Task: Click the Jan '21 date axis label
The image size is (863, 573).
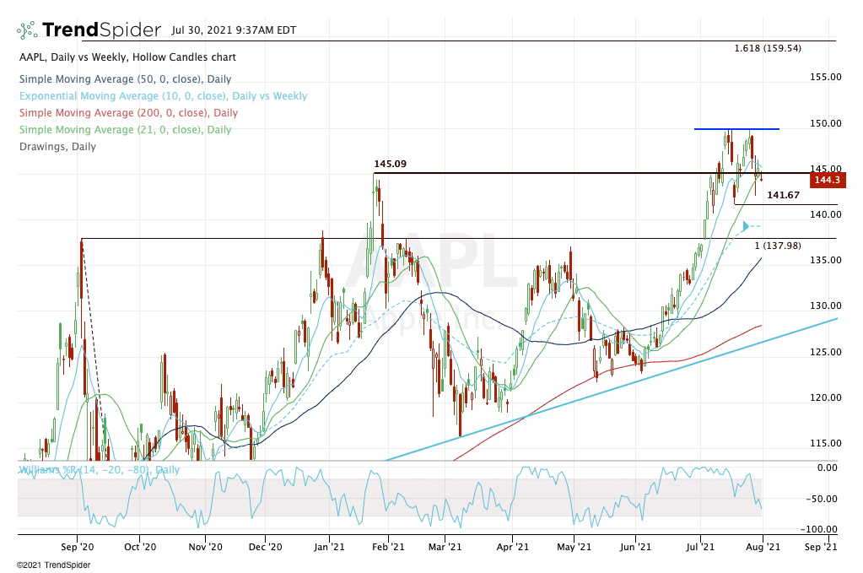Action: click(x=329, y=547)
